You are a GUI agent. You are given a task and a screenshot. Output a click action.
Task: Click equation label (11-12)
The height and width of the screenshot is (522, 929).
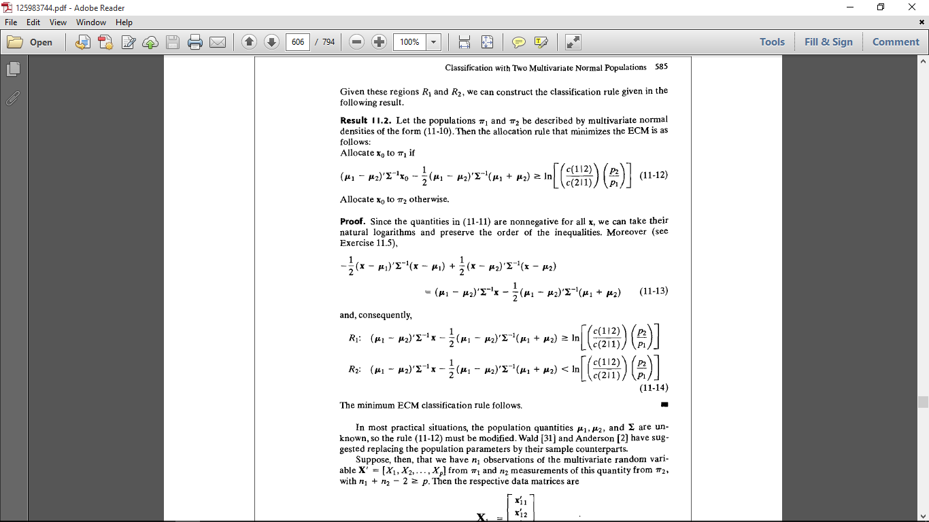point(654,175)
